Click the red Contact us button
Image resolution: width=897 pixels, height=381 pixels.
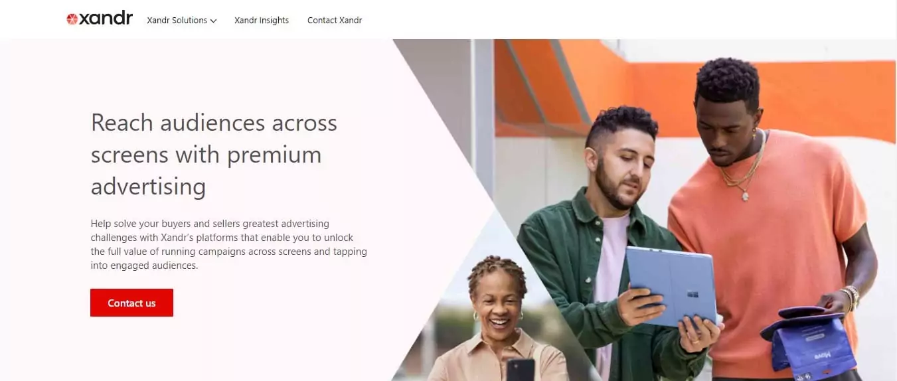(x=131, y=303)
